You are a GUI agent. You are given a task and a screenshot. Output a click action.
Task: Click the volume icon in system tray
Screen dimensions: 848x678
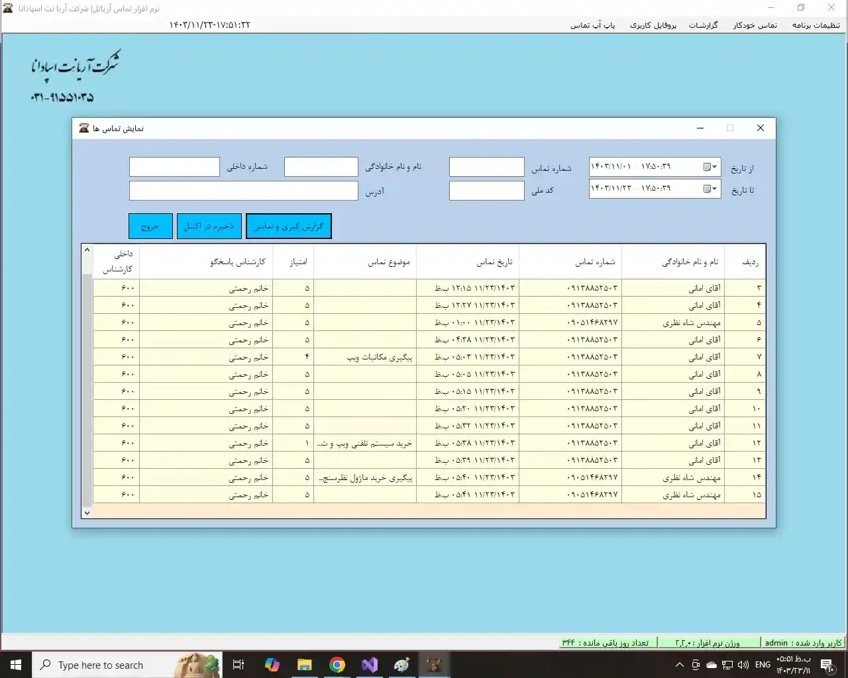tap(743, 665)
